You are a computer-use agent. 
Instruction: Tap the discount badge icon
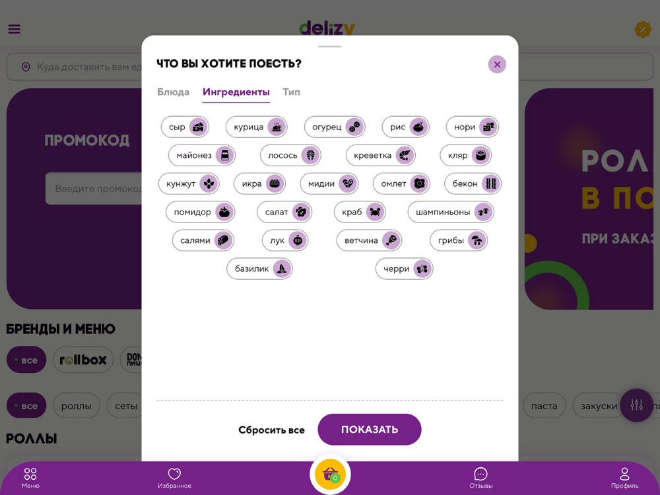pyautogui.click(x=643, y=30)
